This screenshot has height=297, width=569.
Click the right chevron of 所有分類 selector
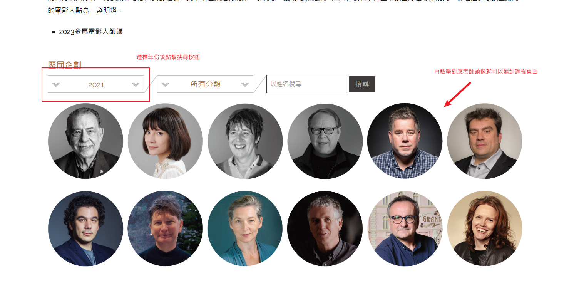pyautogui.click(x=245, y=85)
